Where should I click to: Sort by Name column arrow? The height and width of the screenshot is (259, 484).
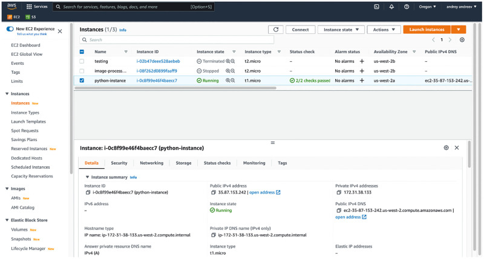pyautogui.click(x=126, y=52)
